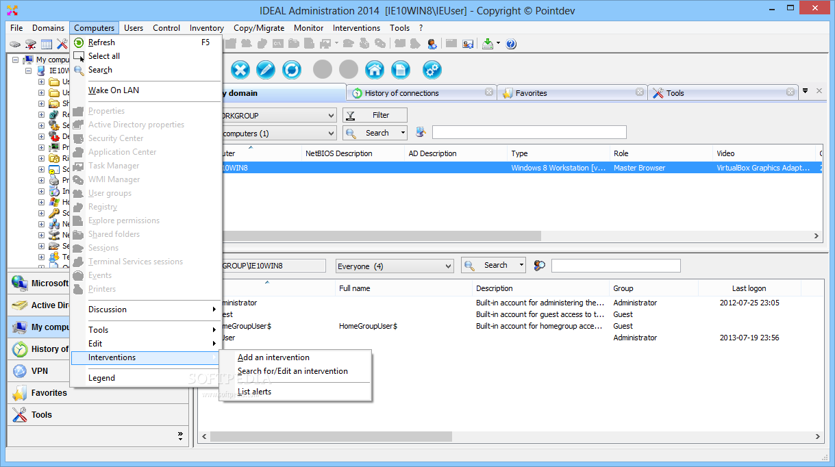Sort by the Role column header

click(x=661, y=153)
